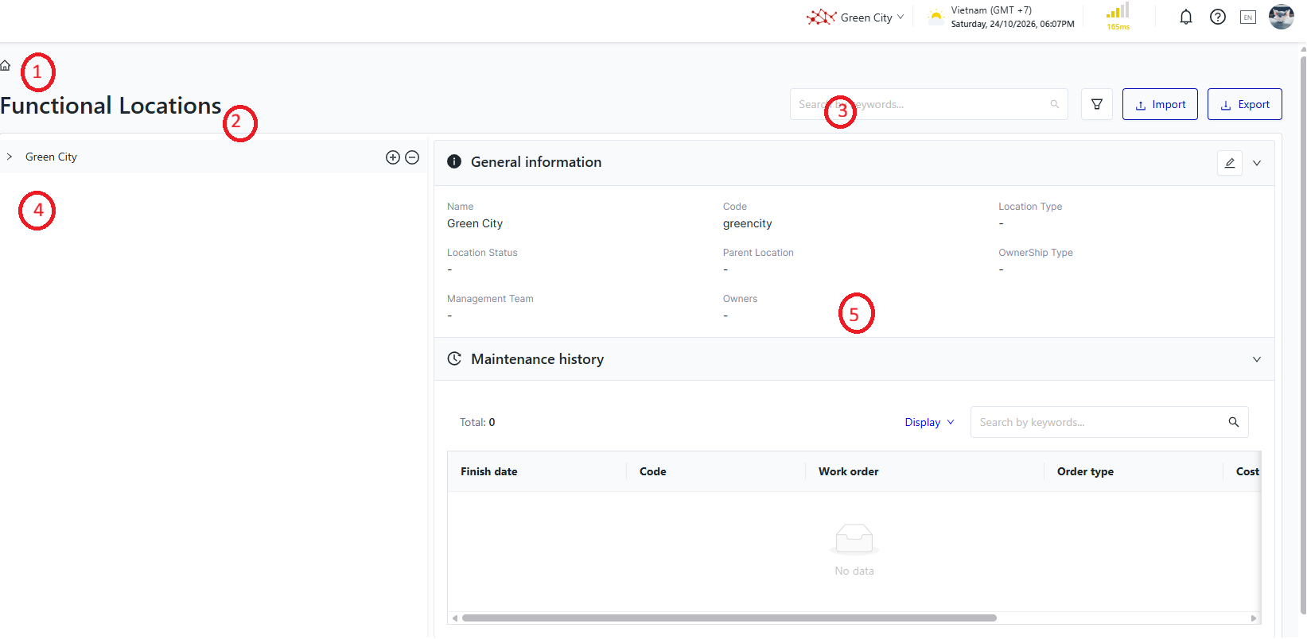Click the Functional Locations page title
This screenshot has width=1307, height=639.
[111, 106]
